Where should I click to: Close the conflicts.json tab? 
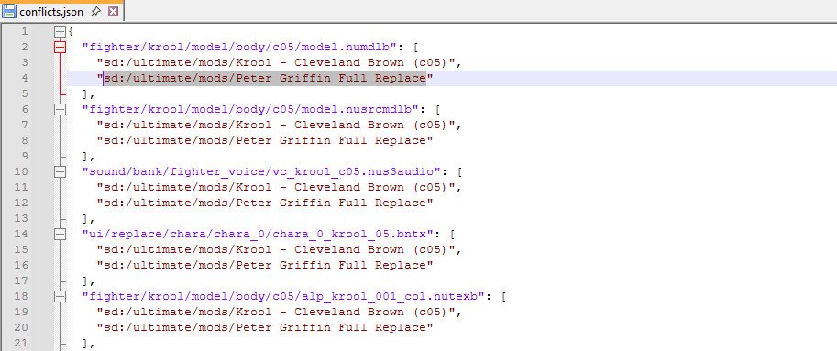(113, 11)
